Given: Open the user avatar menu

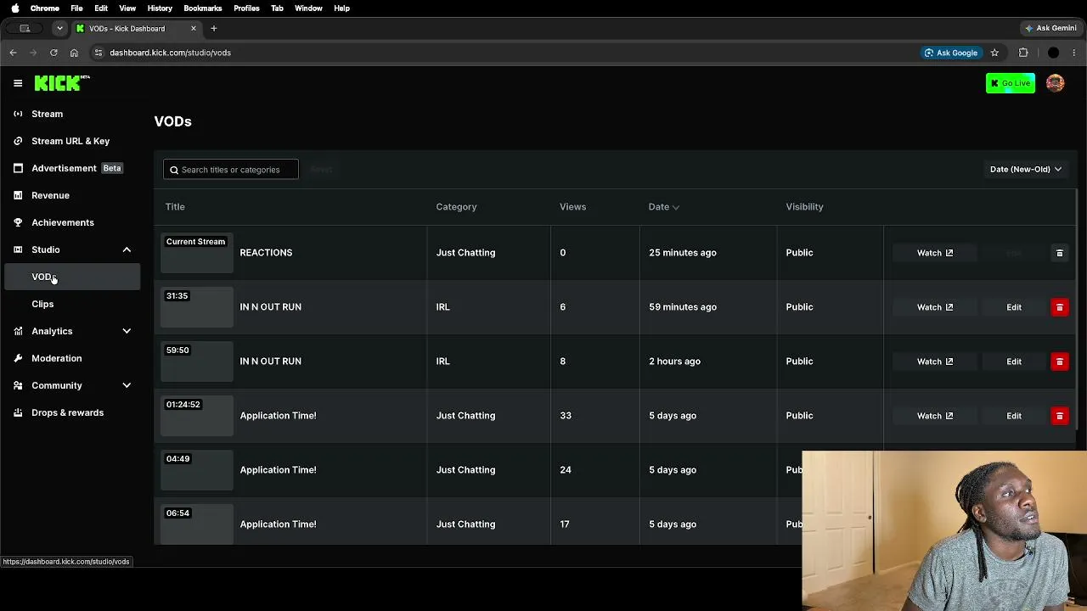Looking at the screenshot, I should 1055,83.
